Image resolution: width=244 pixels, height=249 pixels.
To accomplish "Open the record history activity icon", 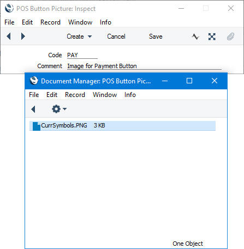I will (x=195, y=37).
